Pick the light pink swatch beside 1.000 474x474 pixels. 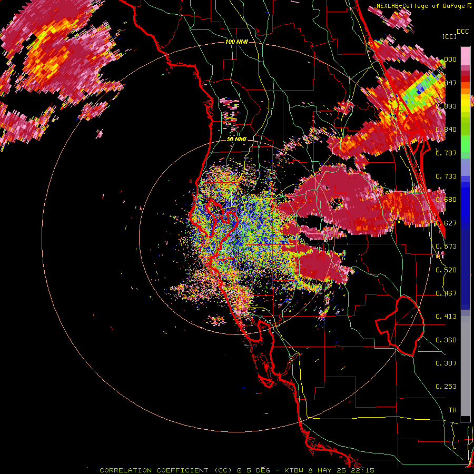pyautogui.click(x=465, y=56)
